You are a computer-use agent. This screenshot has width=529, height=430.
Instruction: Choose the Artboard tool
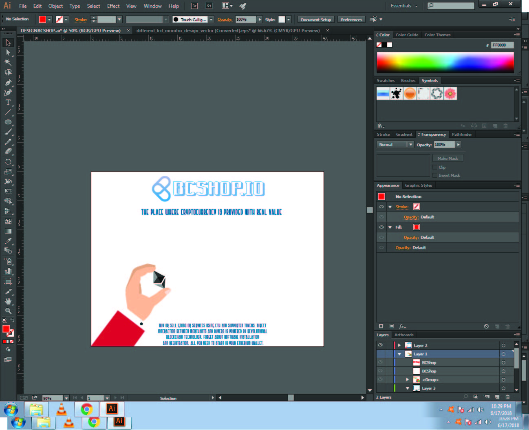point(8,281)
